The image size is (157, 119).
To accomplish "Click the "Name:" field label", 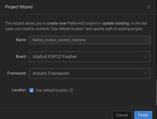I will click(22, 40).
